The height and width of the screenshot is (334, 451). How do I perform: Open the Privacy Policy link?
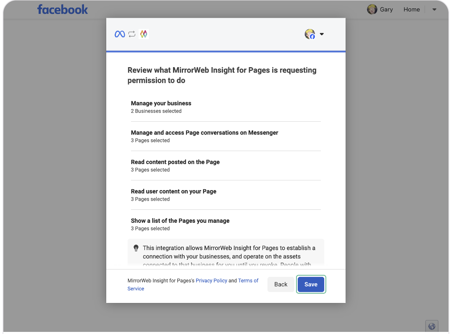(211, 281)
